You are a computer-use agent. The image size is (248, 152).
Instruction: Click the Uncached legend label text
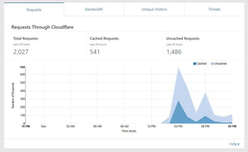click(220, 64)
